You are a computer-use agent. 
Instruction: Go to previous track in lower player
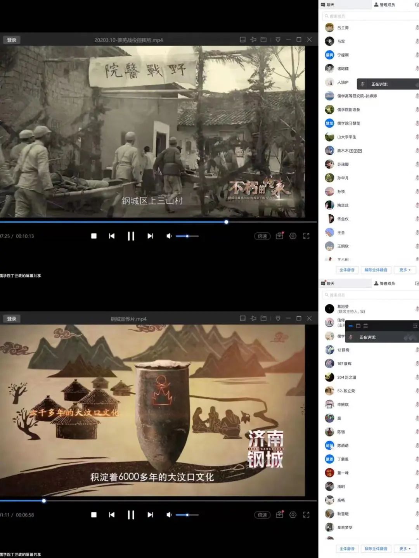point(112,515)
